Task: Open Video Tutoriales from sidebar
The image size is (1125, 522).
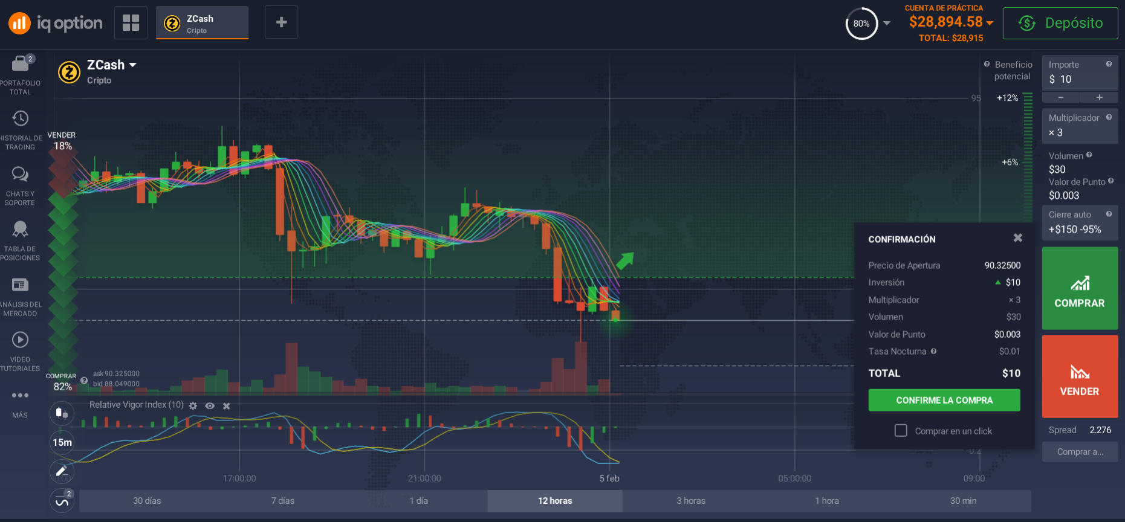Action: (21, 340)
